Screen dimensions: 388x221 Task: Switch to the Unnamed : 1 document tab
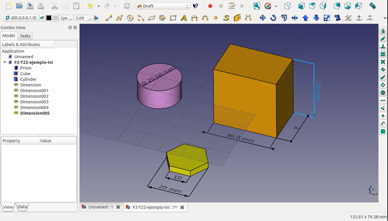click(x=98, y=207)
